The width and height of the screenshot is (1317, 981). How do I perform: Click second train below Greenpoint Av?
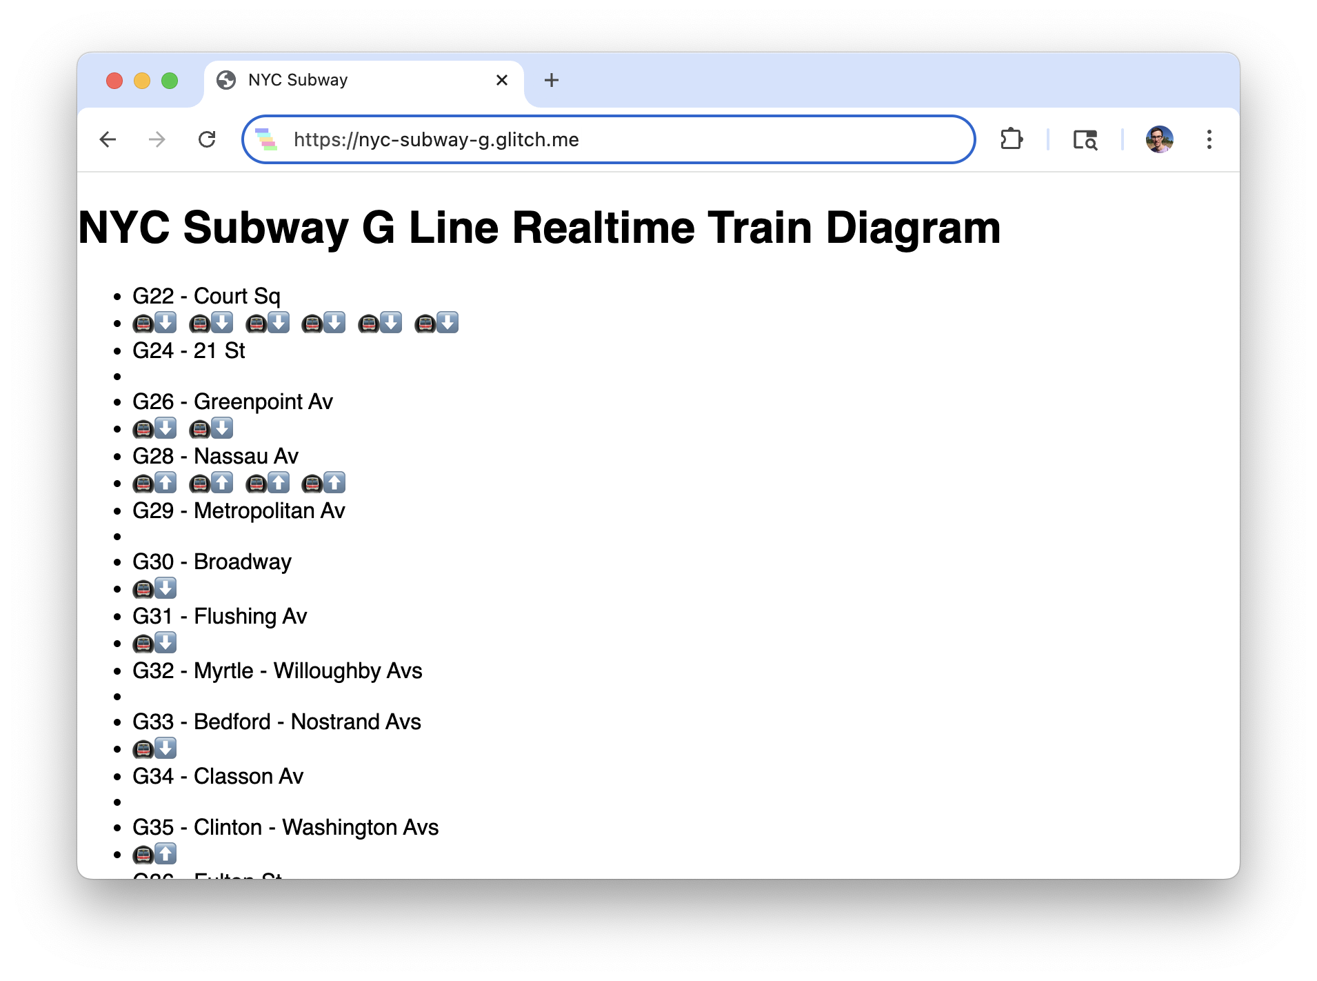tap(211, 428)
